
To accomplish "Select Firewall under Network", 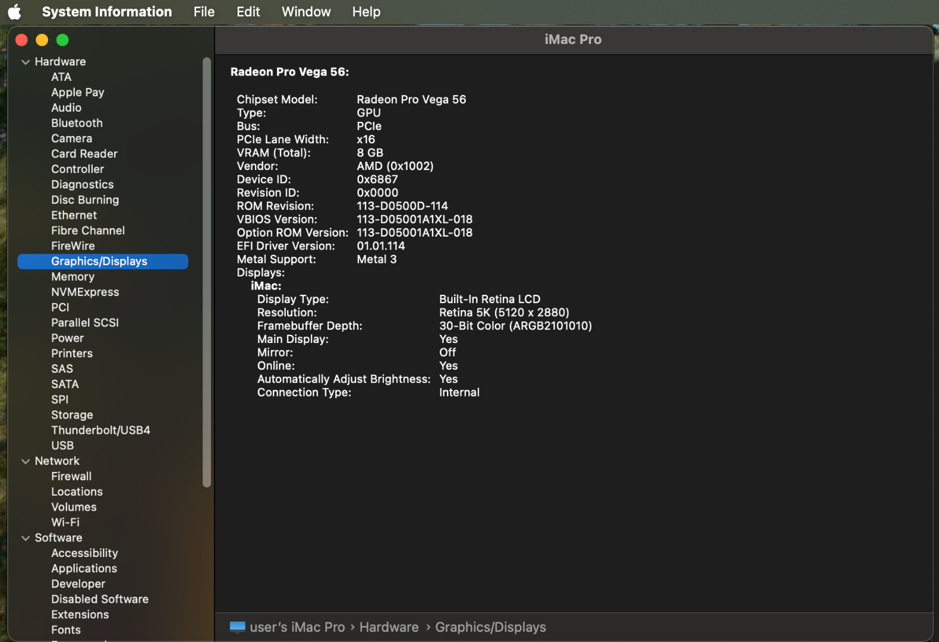I will (71, 477).
